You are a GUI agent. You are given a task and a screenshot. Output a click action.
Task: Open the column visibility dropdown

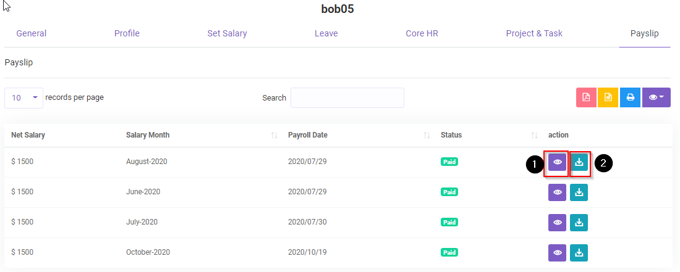(x=656, y=97)
